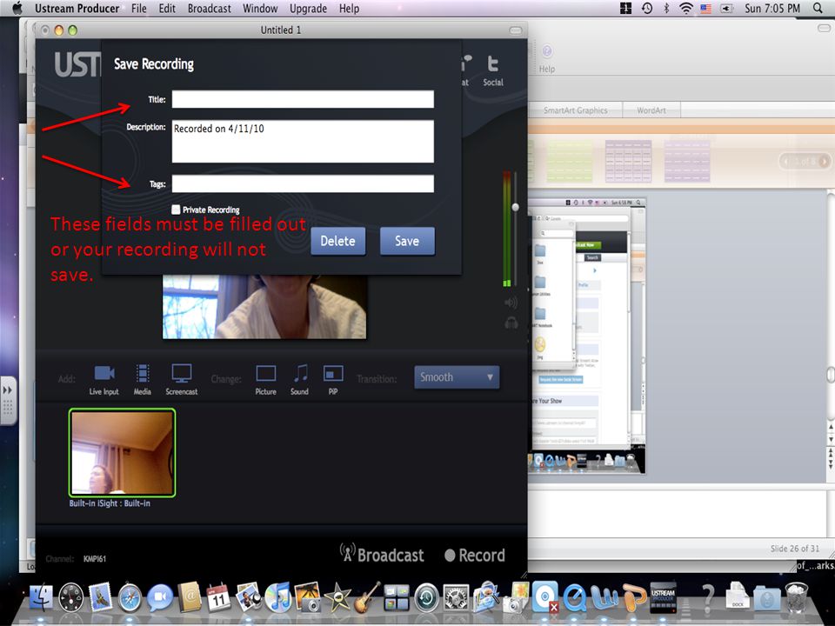Open Microsoft PowerPoint from the Dock
The image size is (835, 626).
click(x=634, y=598)
